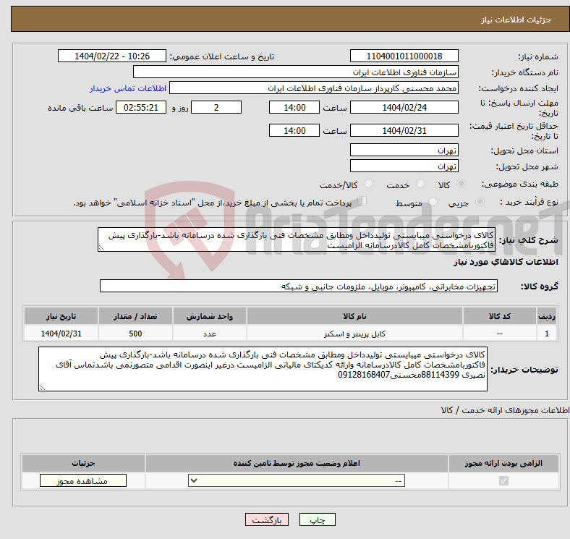Screen dimensions: 570x539
Task: Click the واحد شمارش column header
Action: tap(210, 316)
